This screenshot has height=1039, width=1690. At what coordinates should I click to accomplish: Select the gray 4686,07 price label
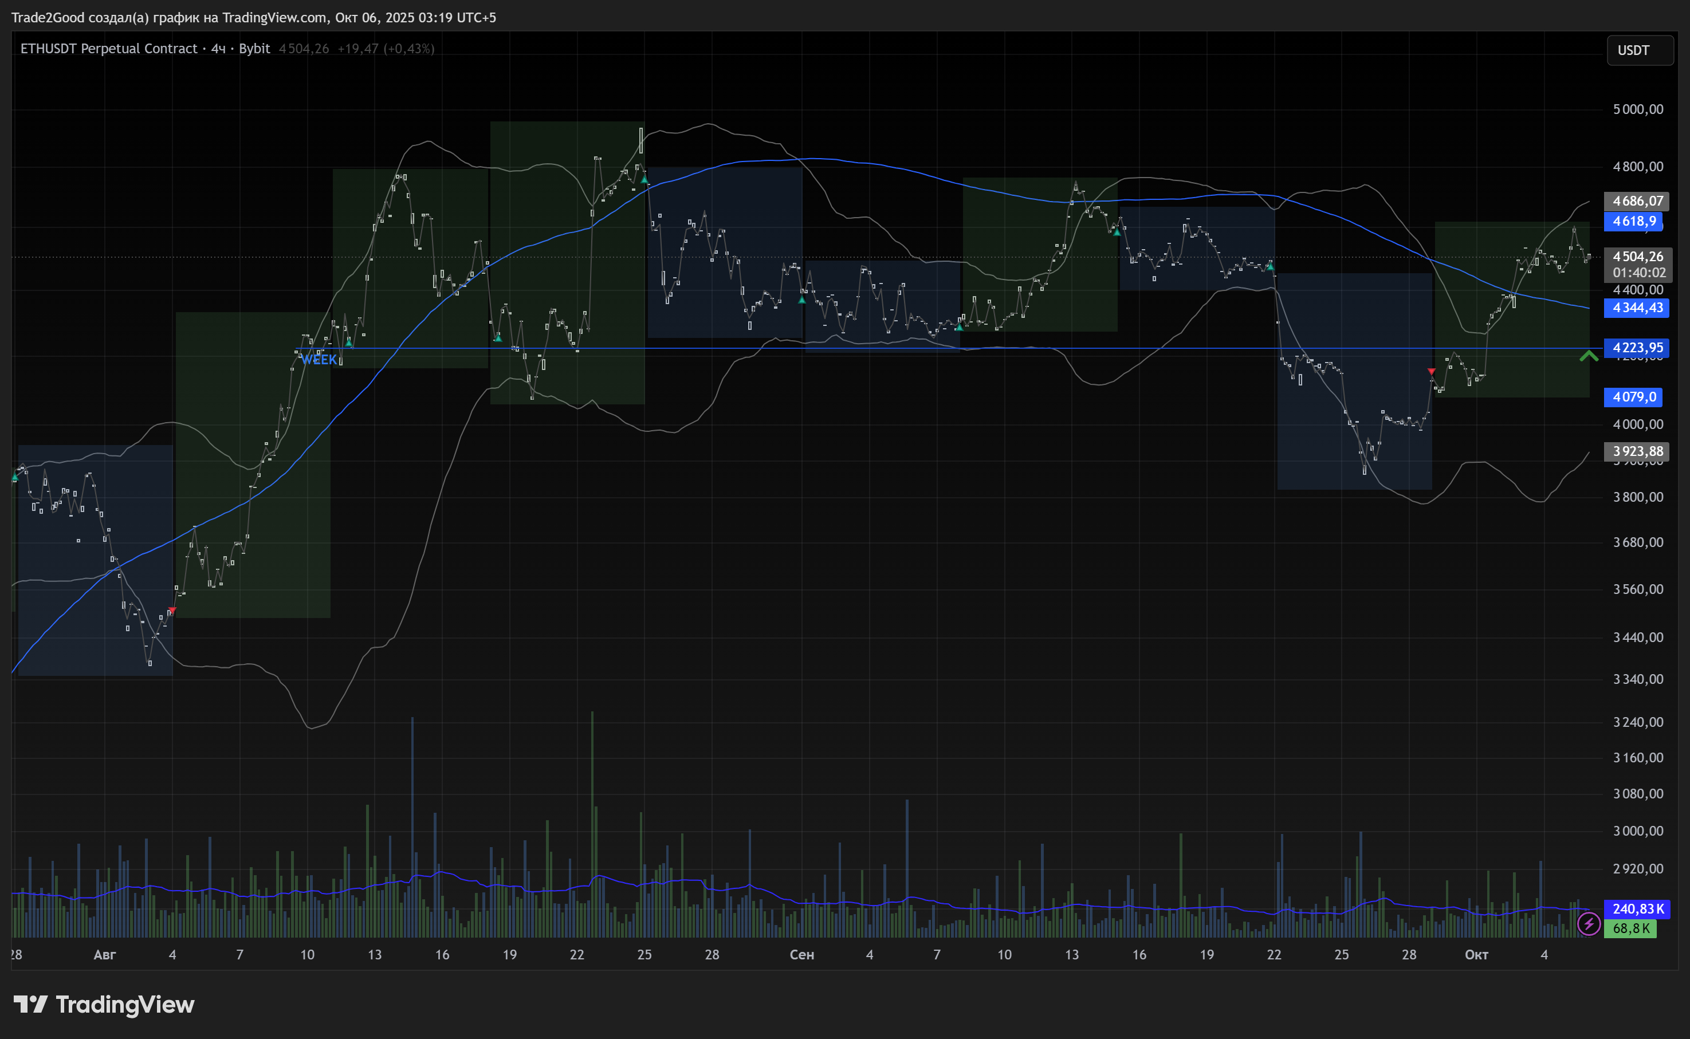click(1636, 202)
